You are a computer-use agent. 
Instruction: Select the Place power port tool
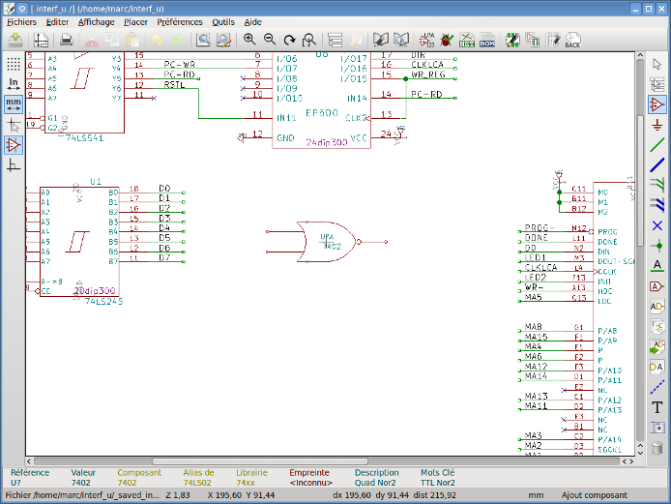coord(657,125)
